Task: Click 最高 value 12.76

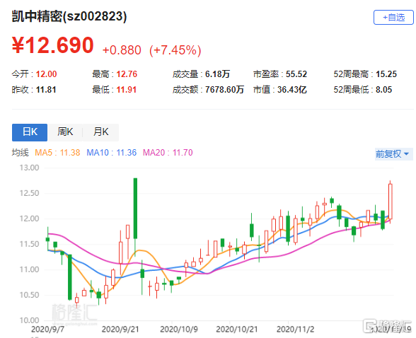Action: click(127, 74)
